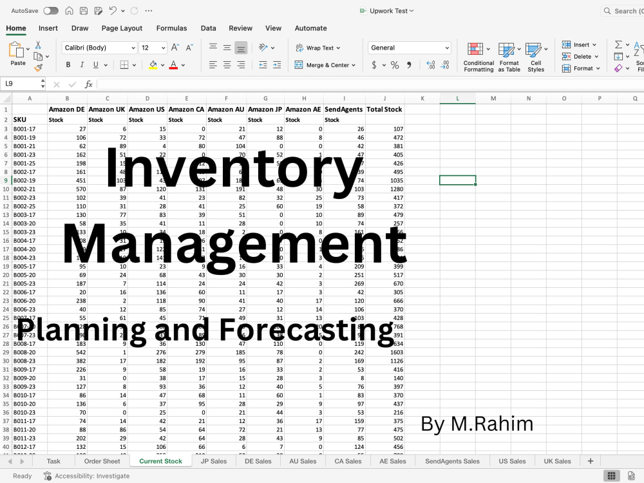
Task: Click the currency dollar format icon
Action: coord(374,65)
